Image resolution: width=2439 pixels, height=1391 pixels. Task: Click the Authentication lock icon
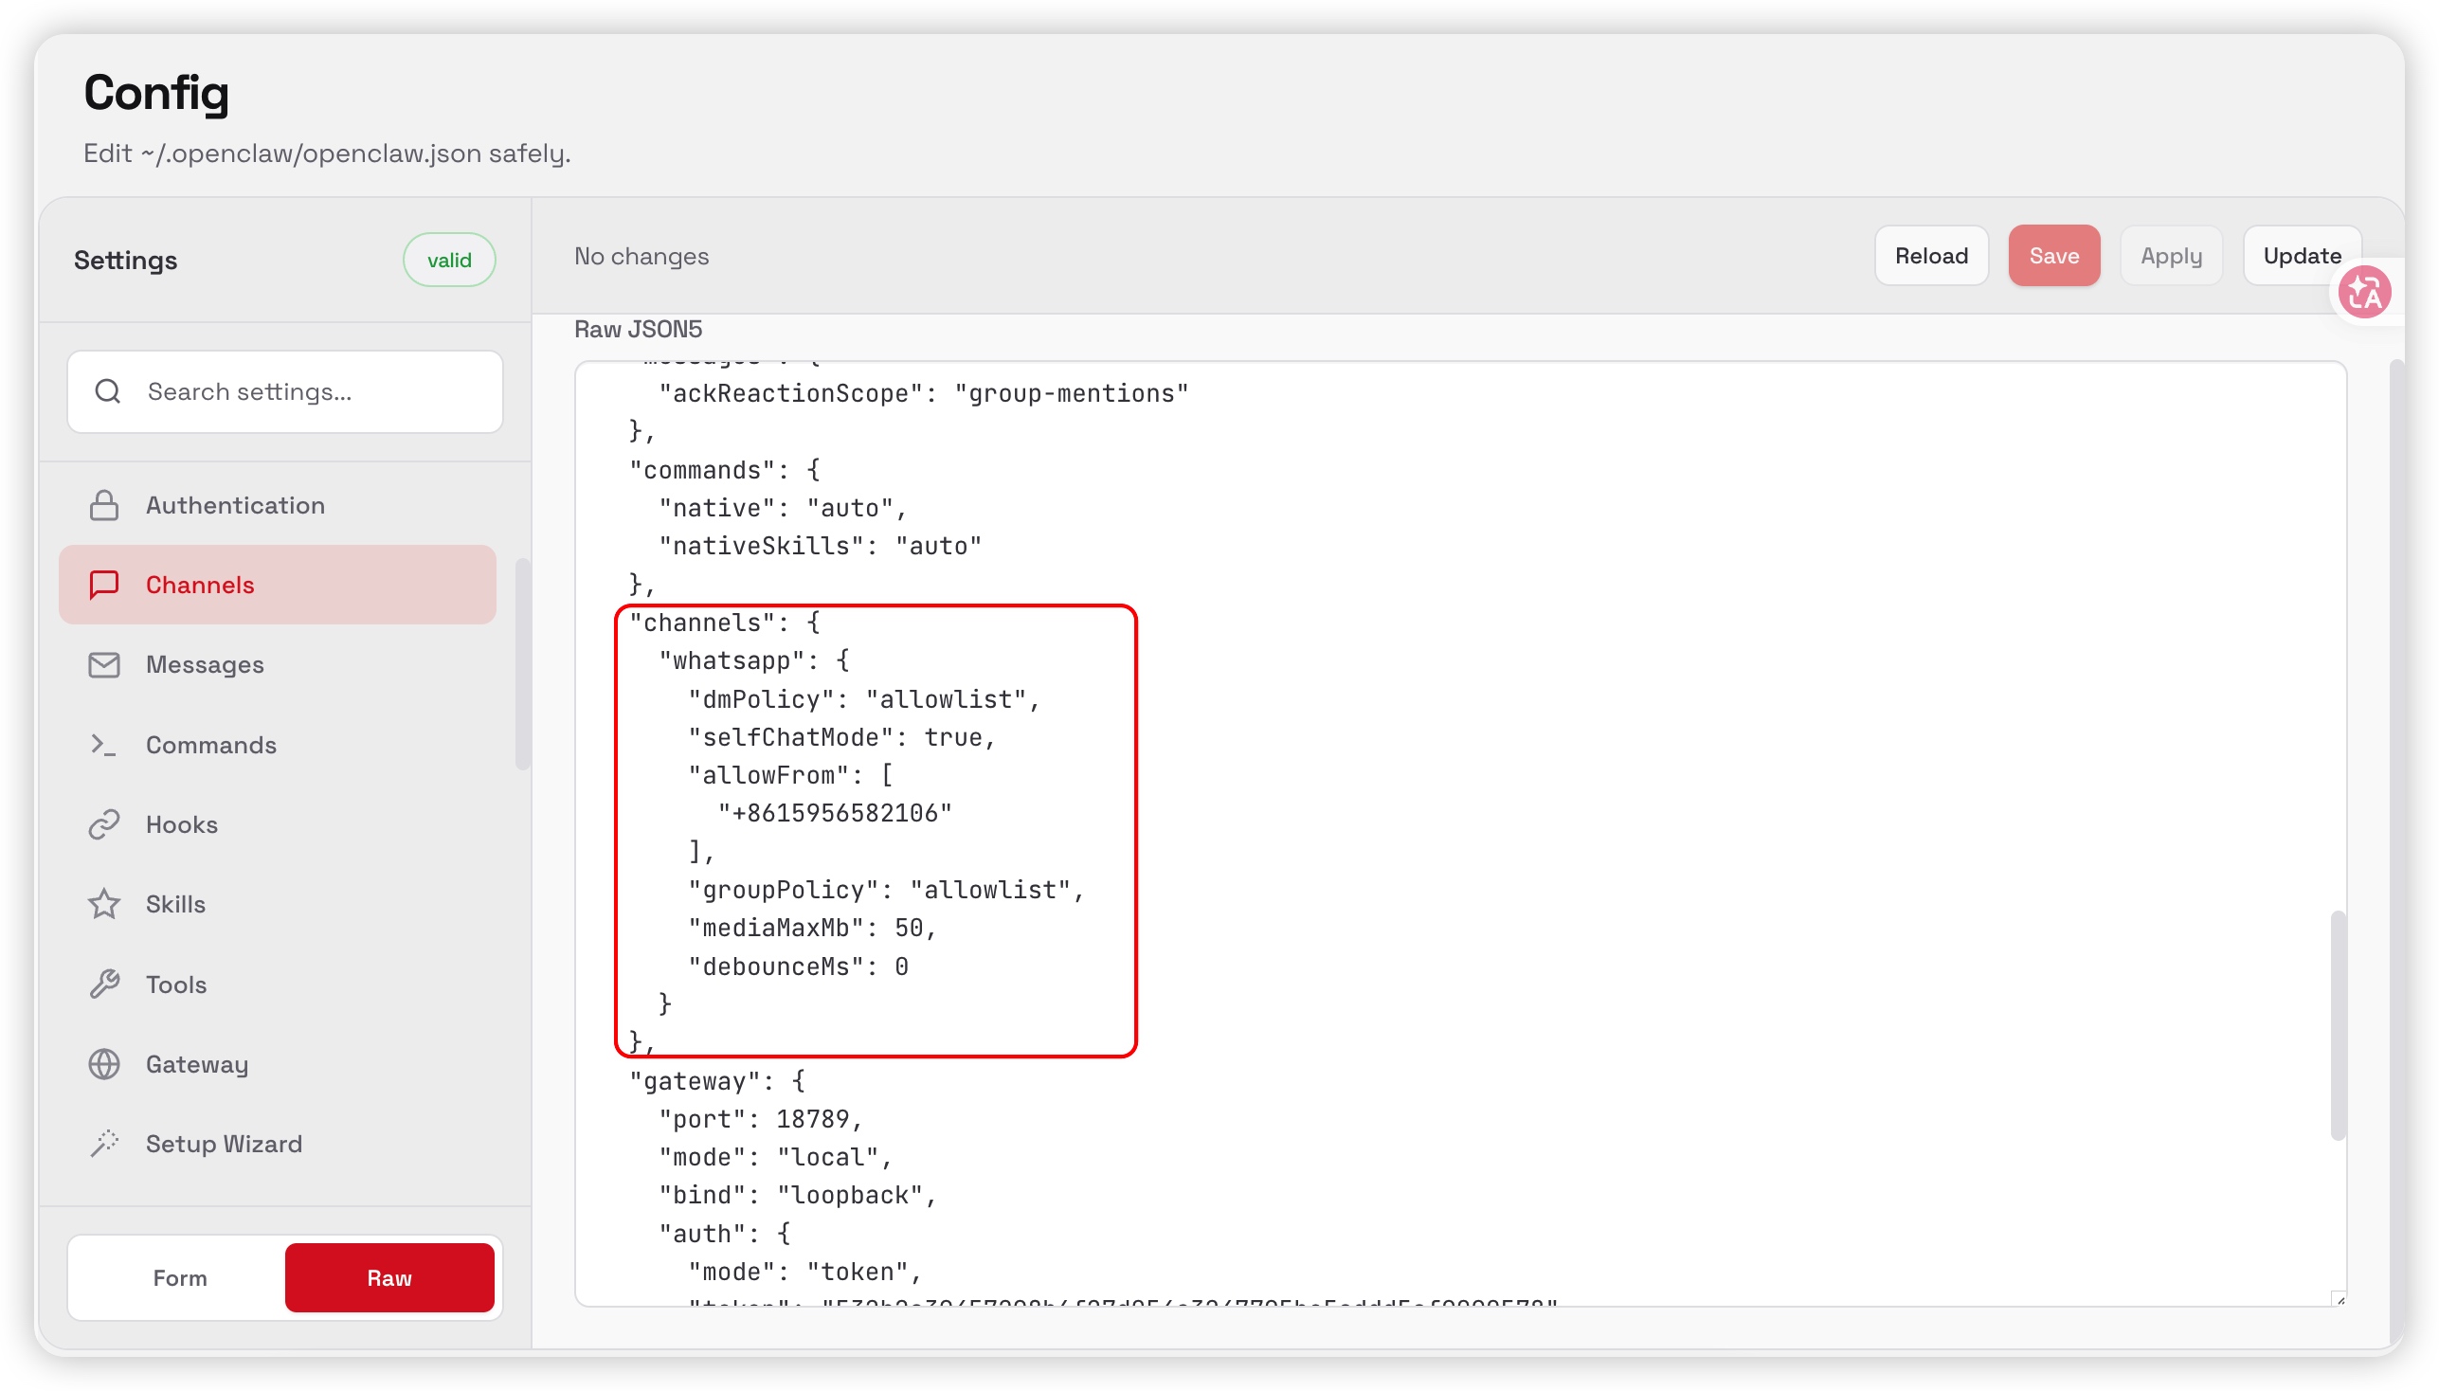104,505
